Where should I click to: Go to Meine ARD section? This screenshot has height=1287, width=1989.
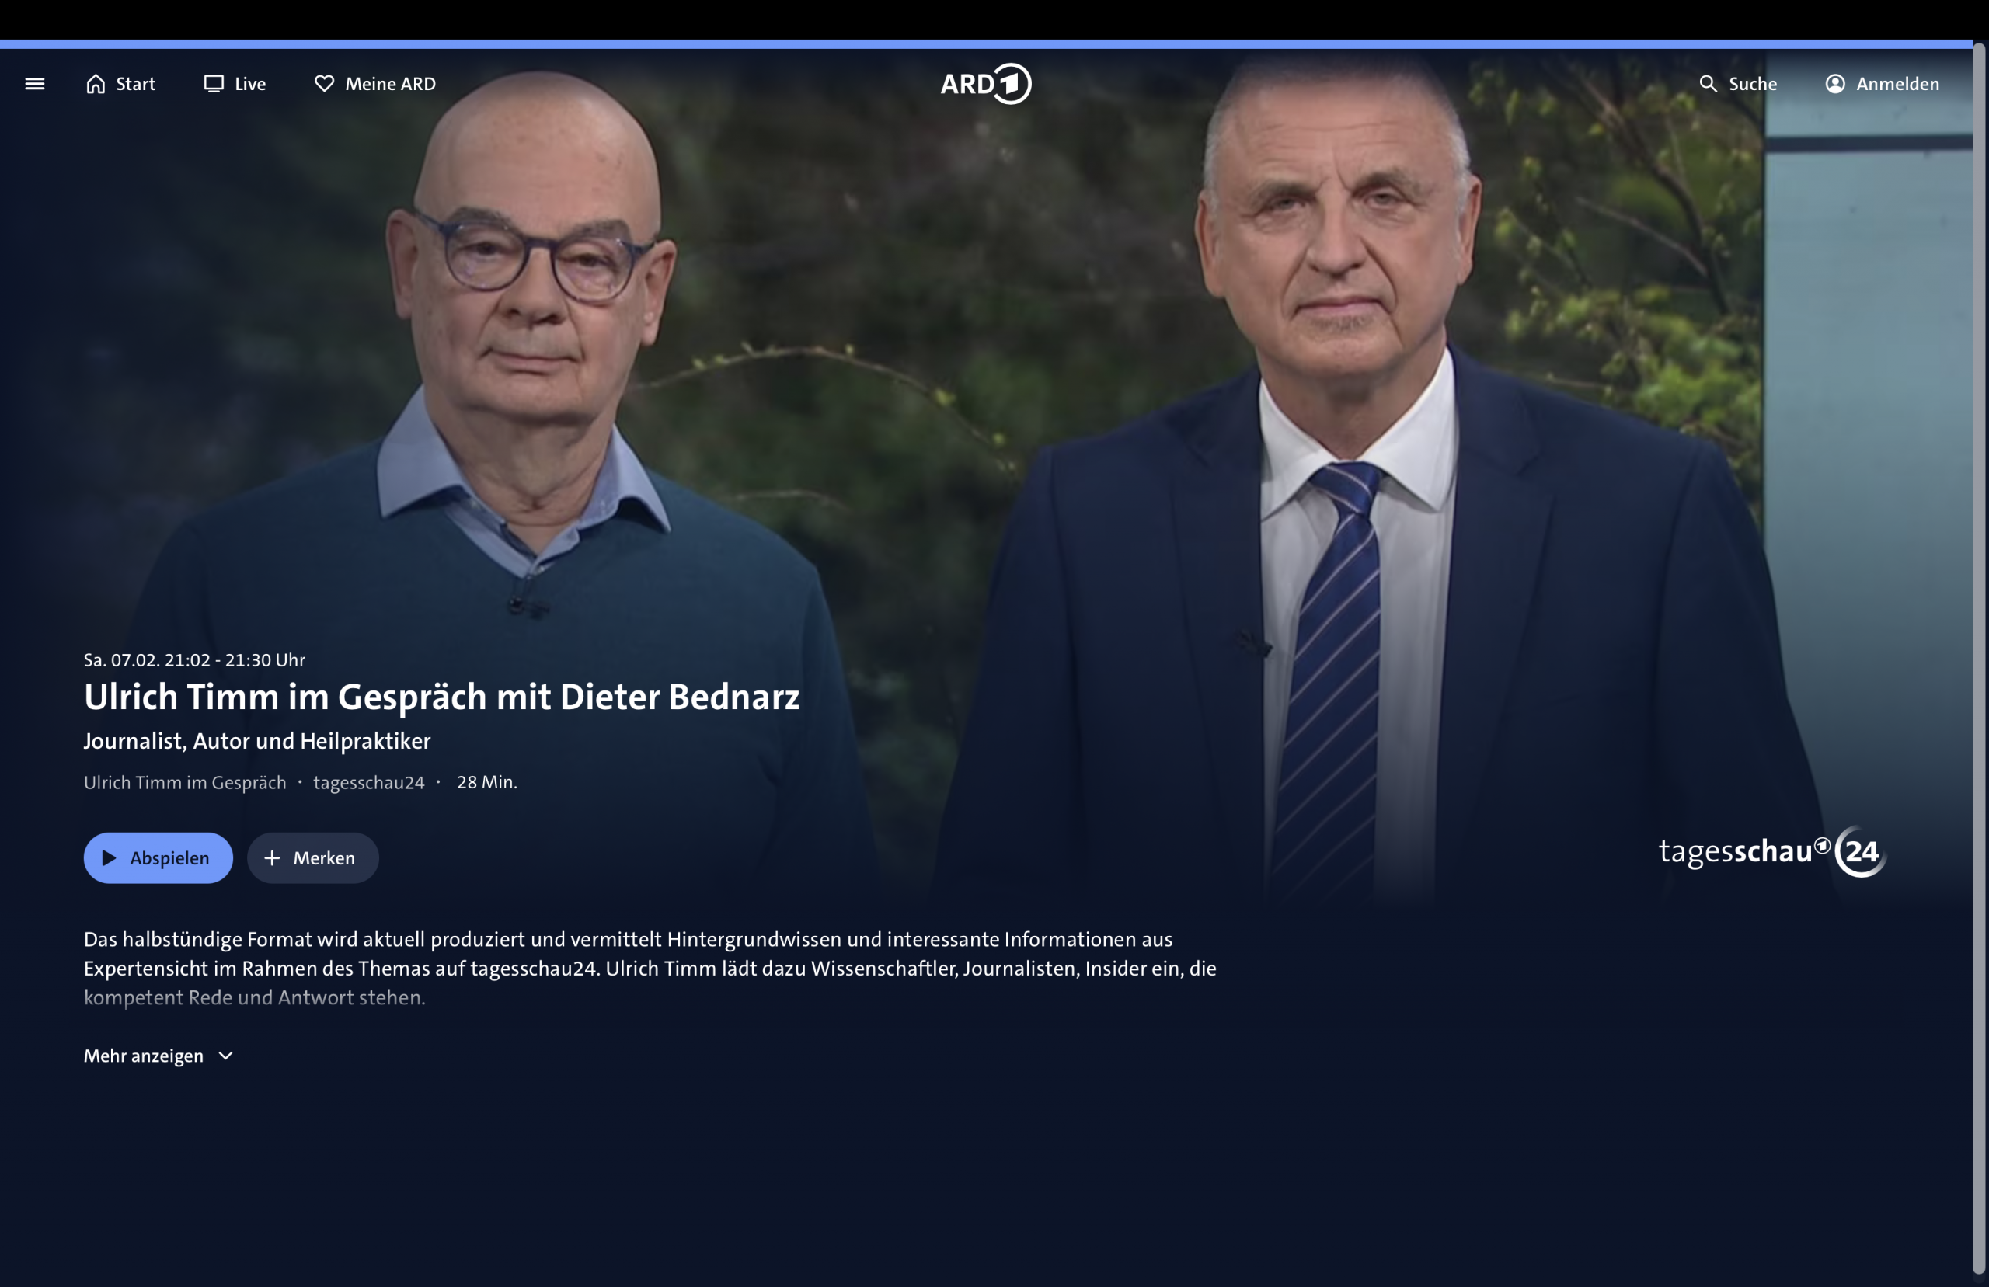[x=375, y=84]
